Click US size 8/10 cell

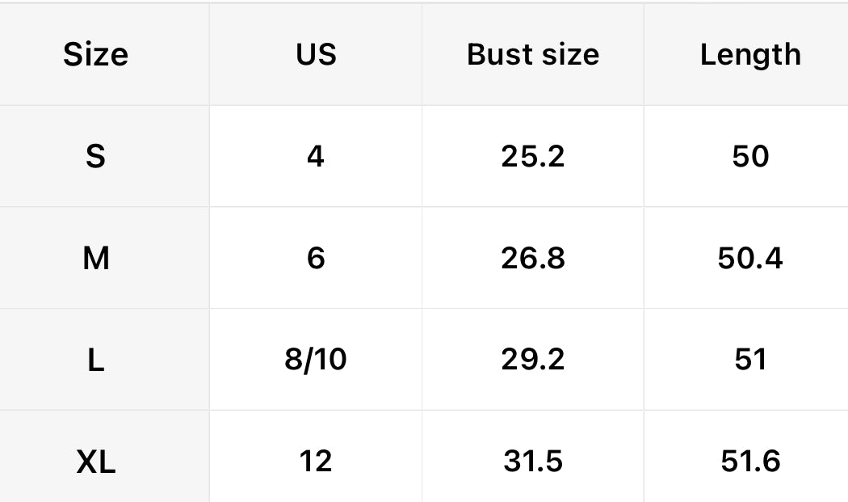[316, 360]
